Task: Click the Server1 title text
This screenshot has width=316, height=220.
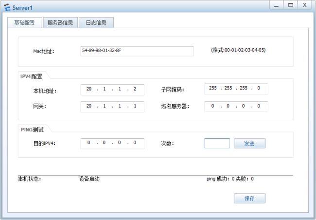Action: pyautogui.click(x=22, y=8)
